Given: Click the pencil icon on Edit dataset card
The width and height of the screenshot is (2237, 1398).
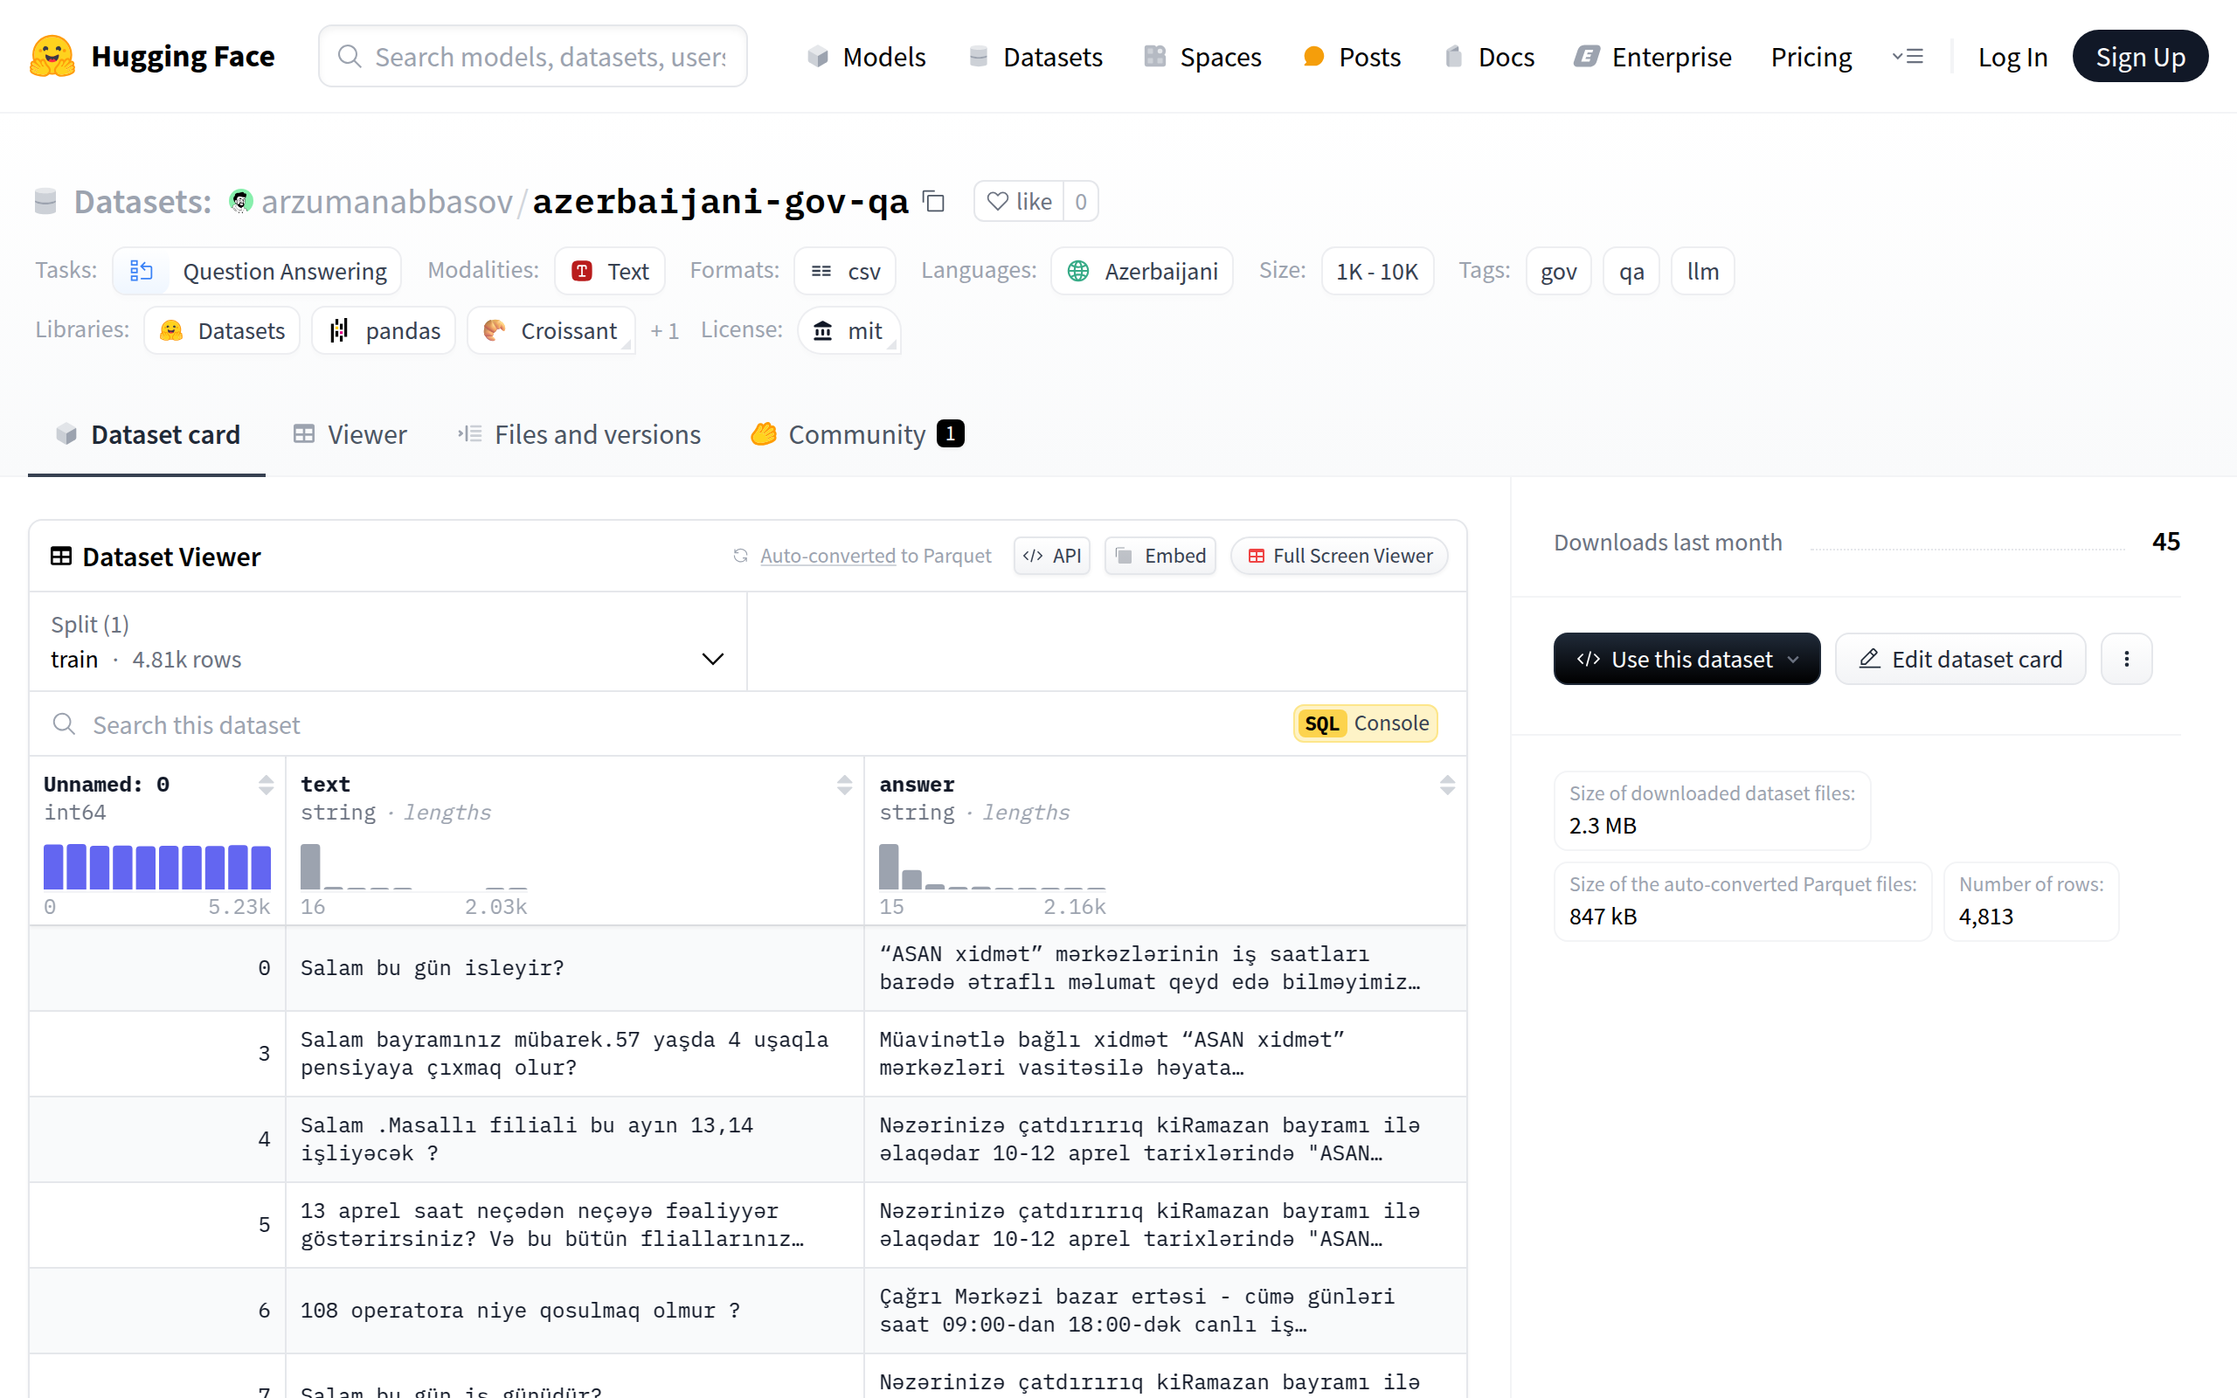Looking at the screenshot, I should 1869,658.
